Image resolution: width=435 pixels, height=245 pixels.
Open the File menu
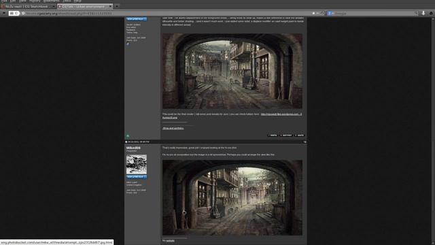click(x=4, y=1)
